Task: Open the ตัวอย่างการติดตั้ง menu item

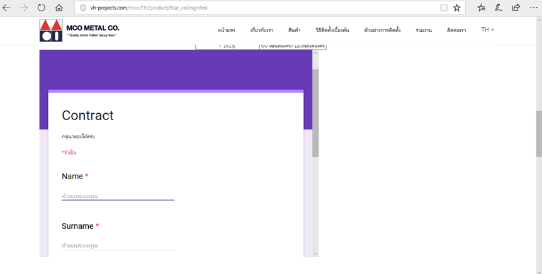Action: (x=382, y=30)
